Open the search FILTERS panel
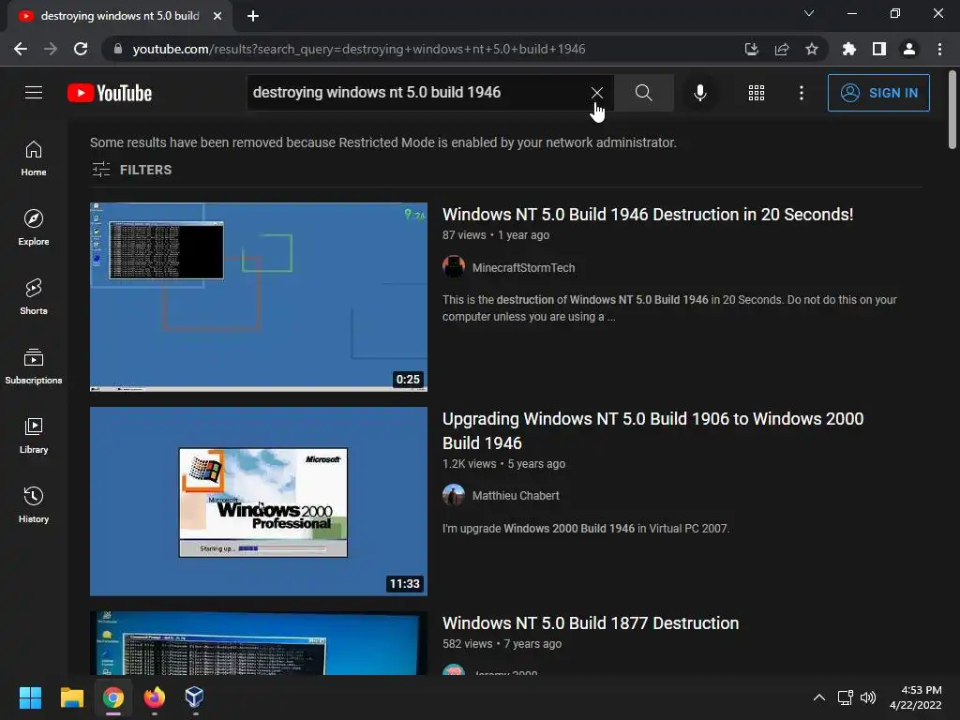The height and width of the screenshot is (720, 960). [x=131, y=170]
